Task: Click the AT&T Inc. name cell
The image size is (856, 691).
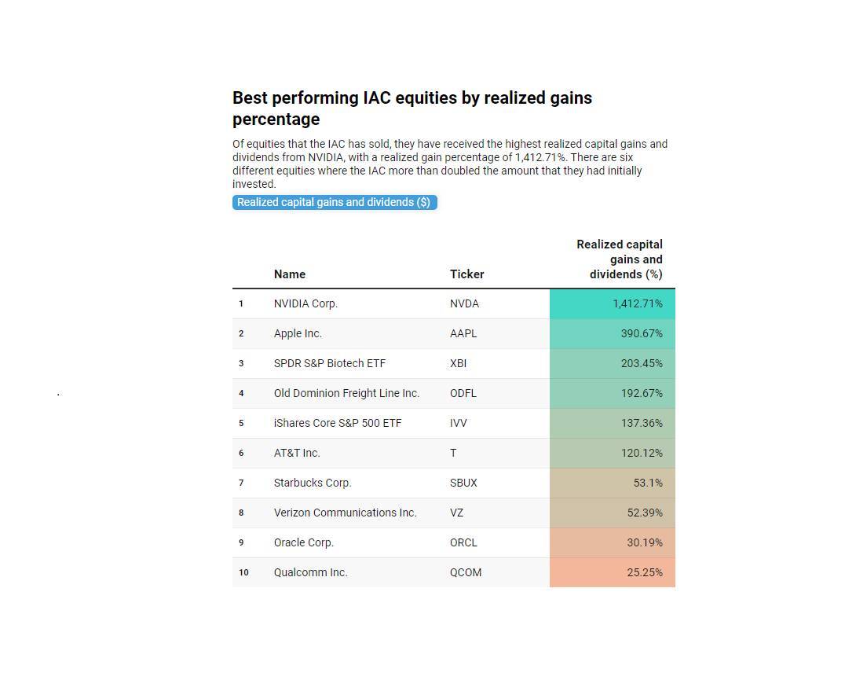Action: [x=297, y=453]
